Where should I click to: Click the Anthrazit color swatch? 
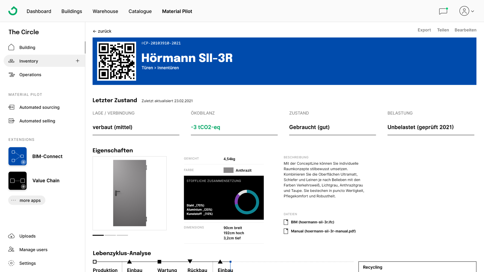point(228,170)
